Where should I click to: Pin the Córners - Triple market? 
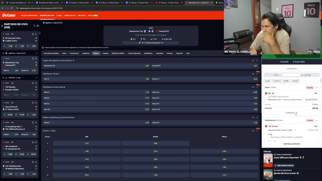253,131
